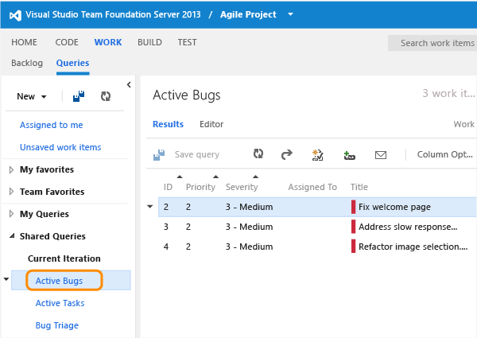
Task: Sort by the ID column header
Action: (x=168, y=187)
